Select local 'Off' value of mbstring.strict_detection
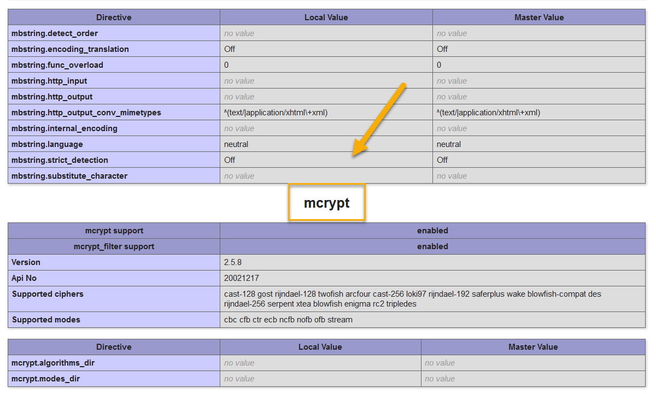 [230, 160]
